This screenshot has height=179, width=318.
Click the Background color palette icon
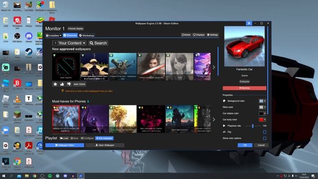tap(224, 101)
